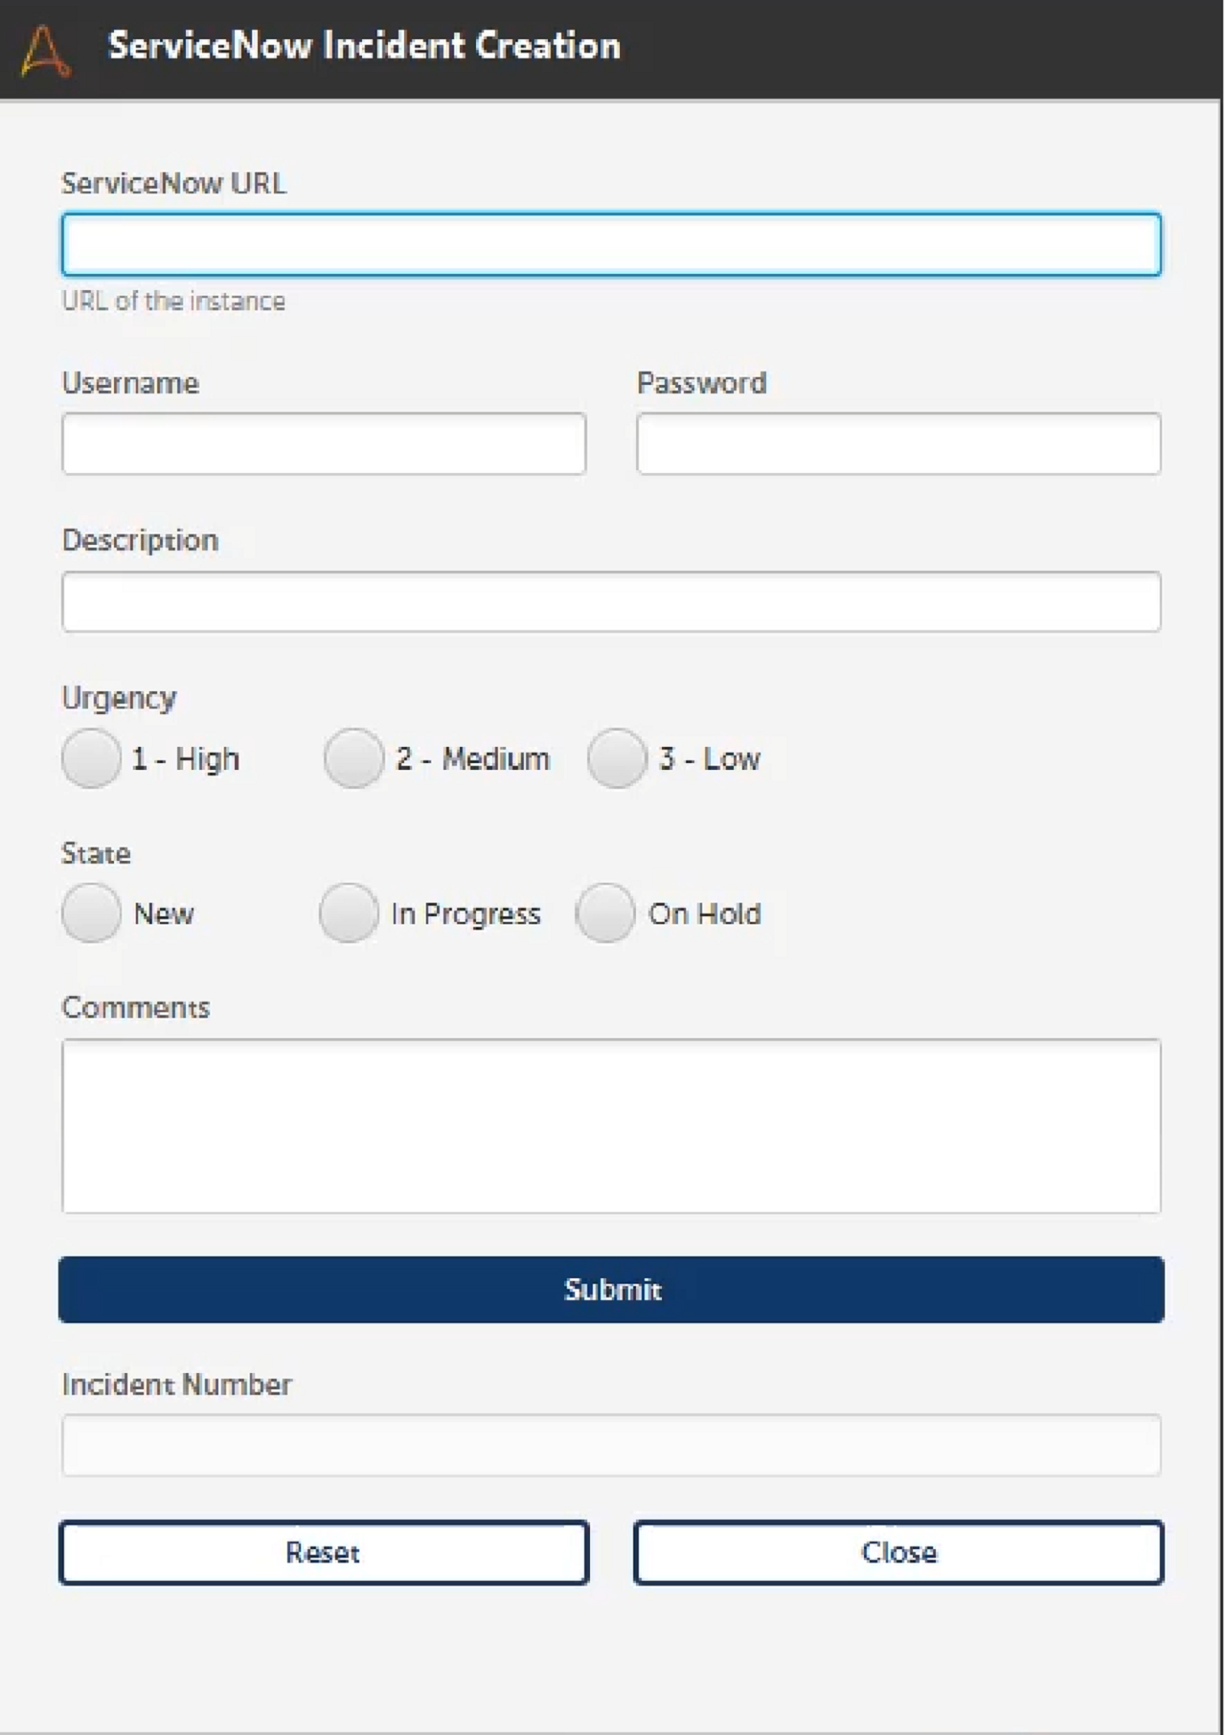Focus the Username text field
The width and height of the screenshot is (1226, 1735).
click(x=324, y=444)
